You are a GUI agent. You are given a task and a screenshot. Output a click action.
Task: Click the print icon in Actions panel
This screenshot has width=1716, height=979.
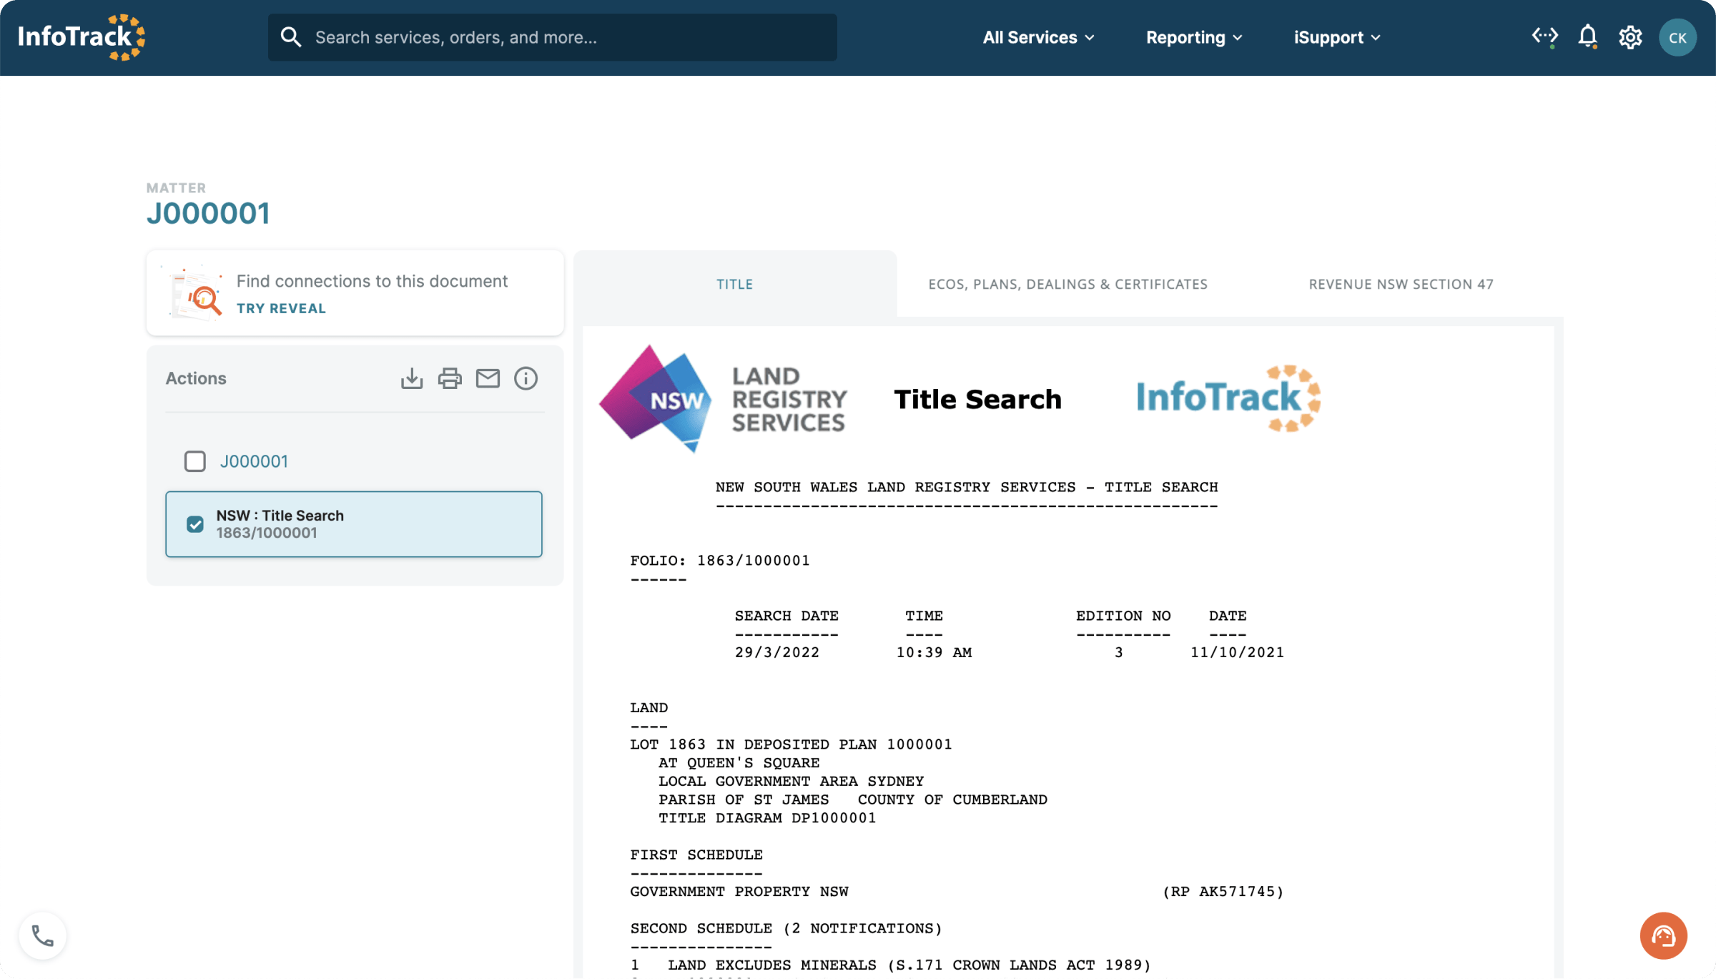click(449, 378)
